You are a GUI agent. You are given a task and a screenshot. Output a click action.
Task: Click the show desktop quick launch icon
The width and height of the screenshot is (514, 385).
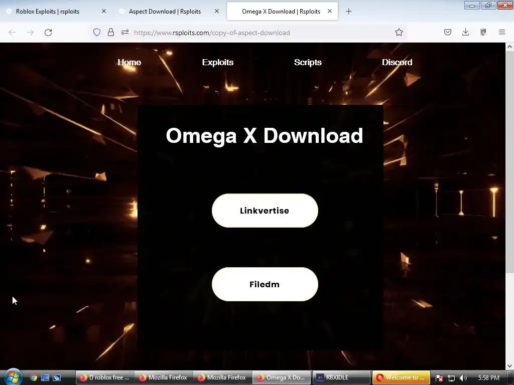(45, 377)
